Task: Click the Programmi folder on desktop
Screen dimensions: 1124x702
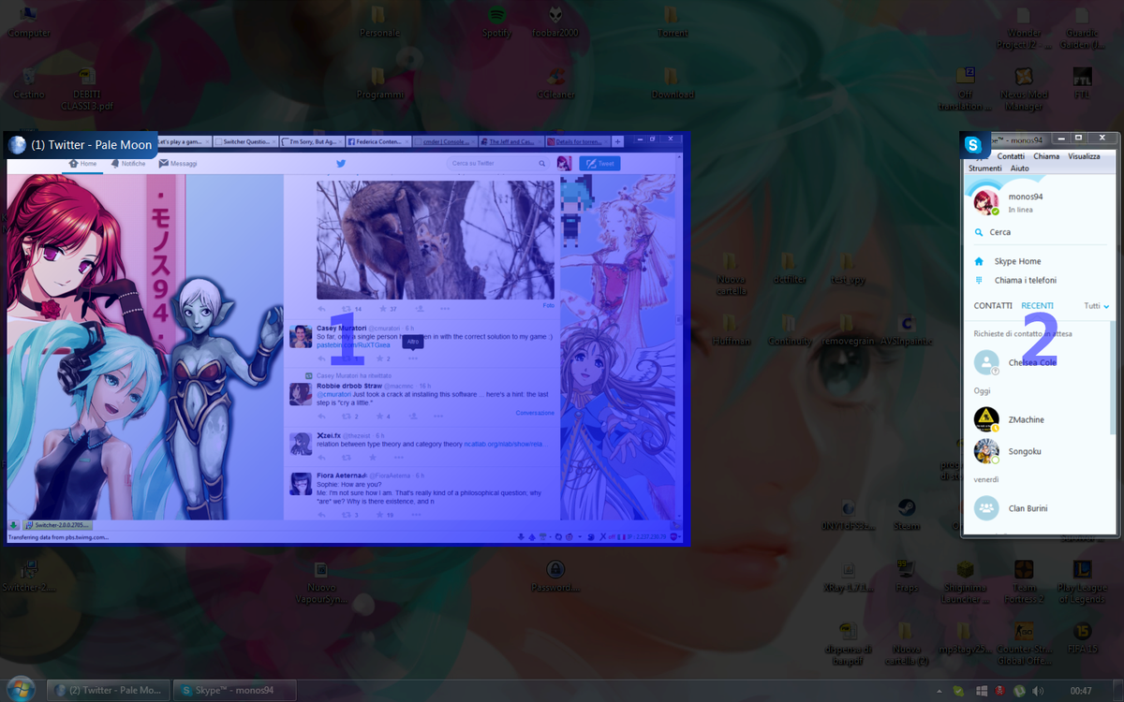Action: (379, 84)
